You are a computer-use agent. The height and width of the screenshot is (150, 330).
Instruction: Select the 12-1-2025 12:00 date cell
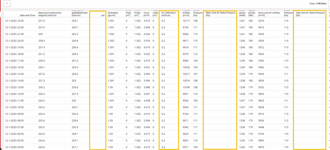click(14, 94)
